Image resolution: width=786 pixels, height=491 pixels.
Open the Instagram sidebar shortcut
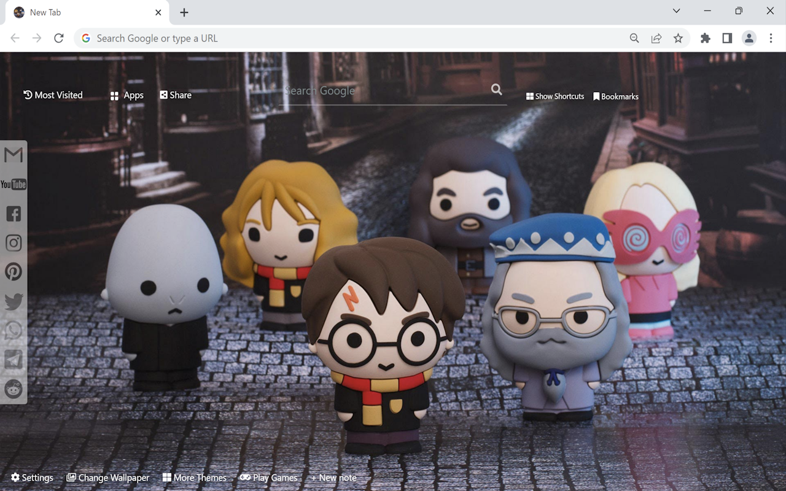point(14,243)
